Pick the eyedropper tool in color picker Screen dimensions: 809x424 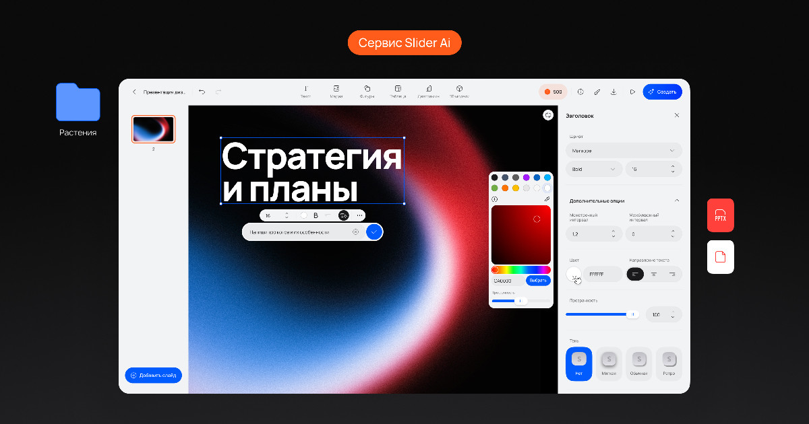(x=547, y=199)
